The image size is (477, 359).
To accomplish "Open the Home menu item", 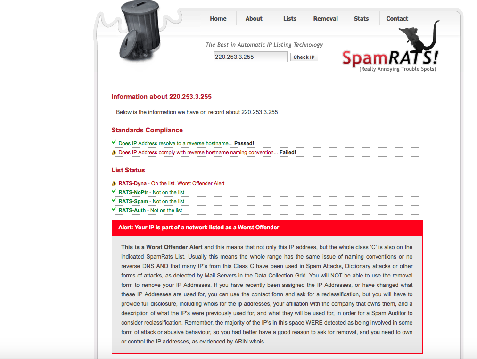I will (218, 18).
